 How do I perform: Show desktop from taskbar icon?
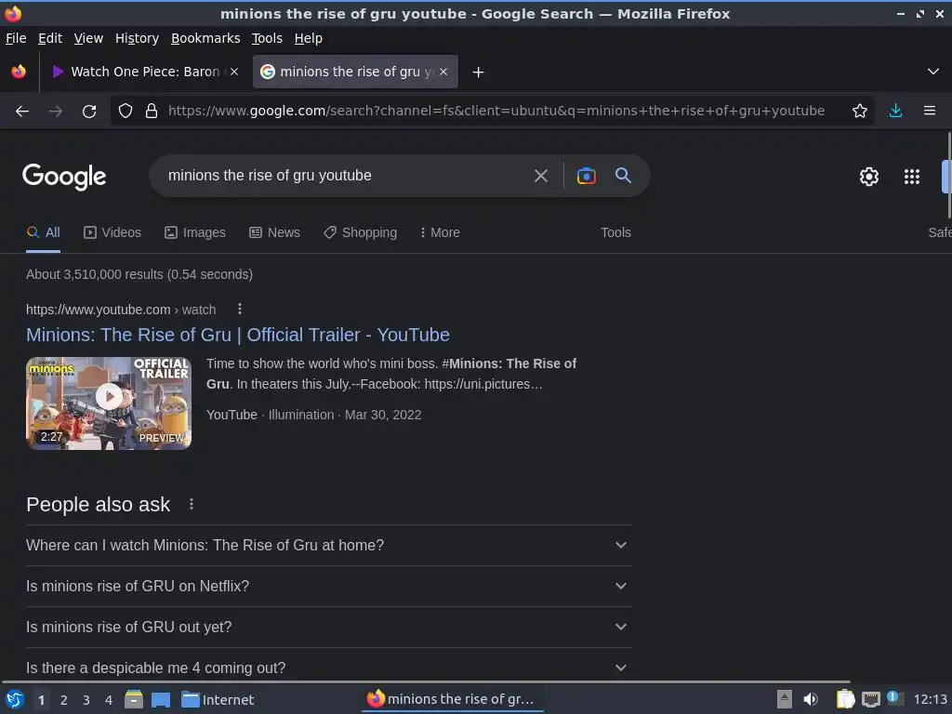[161, 699]
